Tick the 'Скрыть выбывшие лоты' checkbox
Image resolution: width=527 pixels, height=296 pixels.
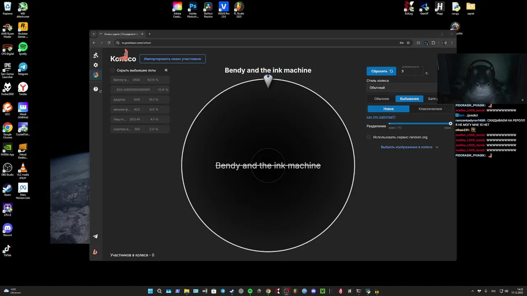click(112, 70)
